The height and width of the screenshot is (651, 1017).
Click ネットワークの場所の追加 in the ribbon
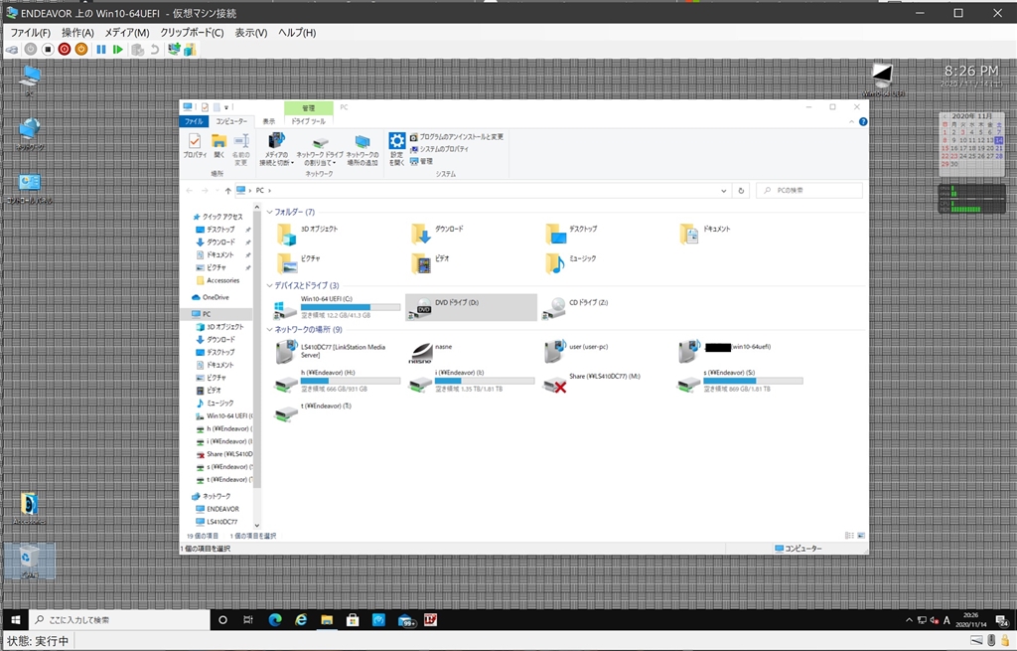363,151
